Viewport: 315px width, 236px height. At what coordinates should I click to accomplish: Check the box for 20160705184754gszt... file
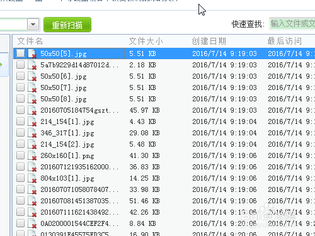[x=21, y=110]
